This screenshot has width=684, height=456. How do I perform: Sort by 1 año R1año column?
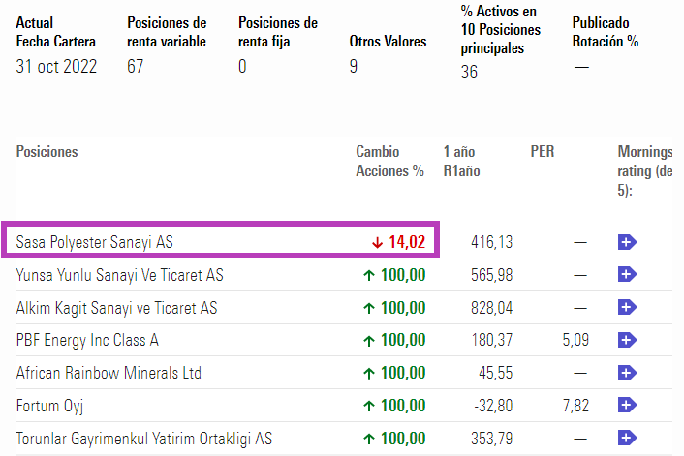(x=460, y=162)
